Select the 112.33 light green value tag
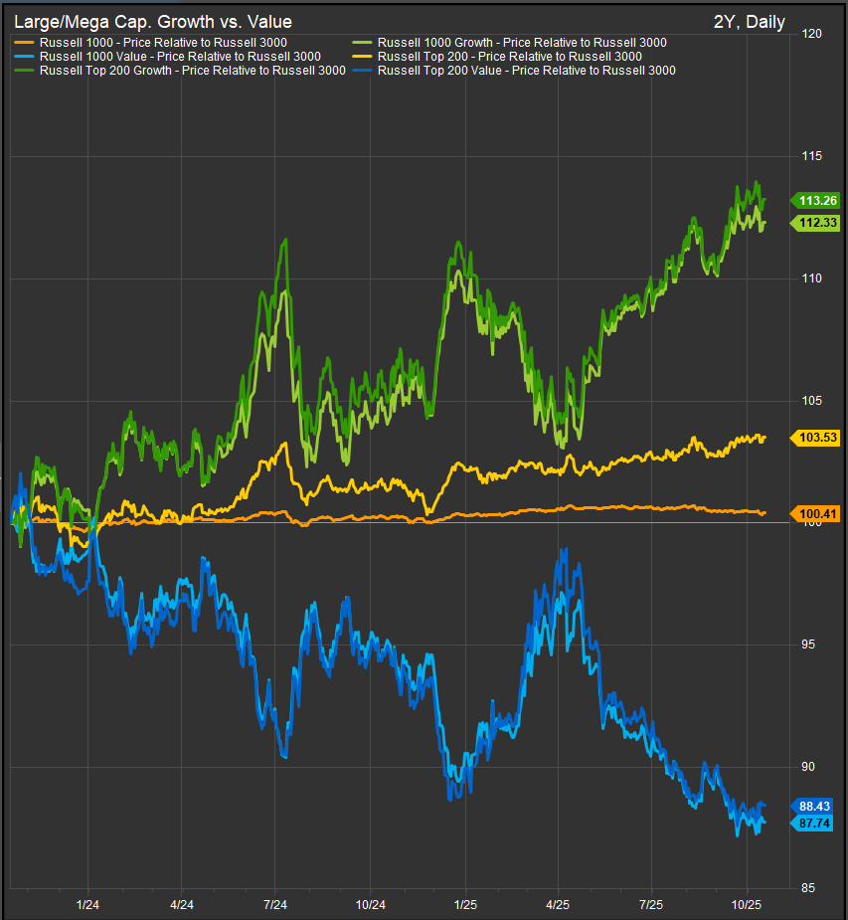Screen dimensions: 848x920 815,224
